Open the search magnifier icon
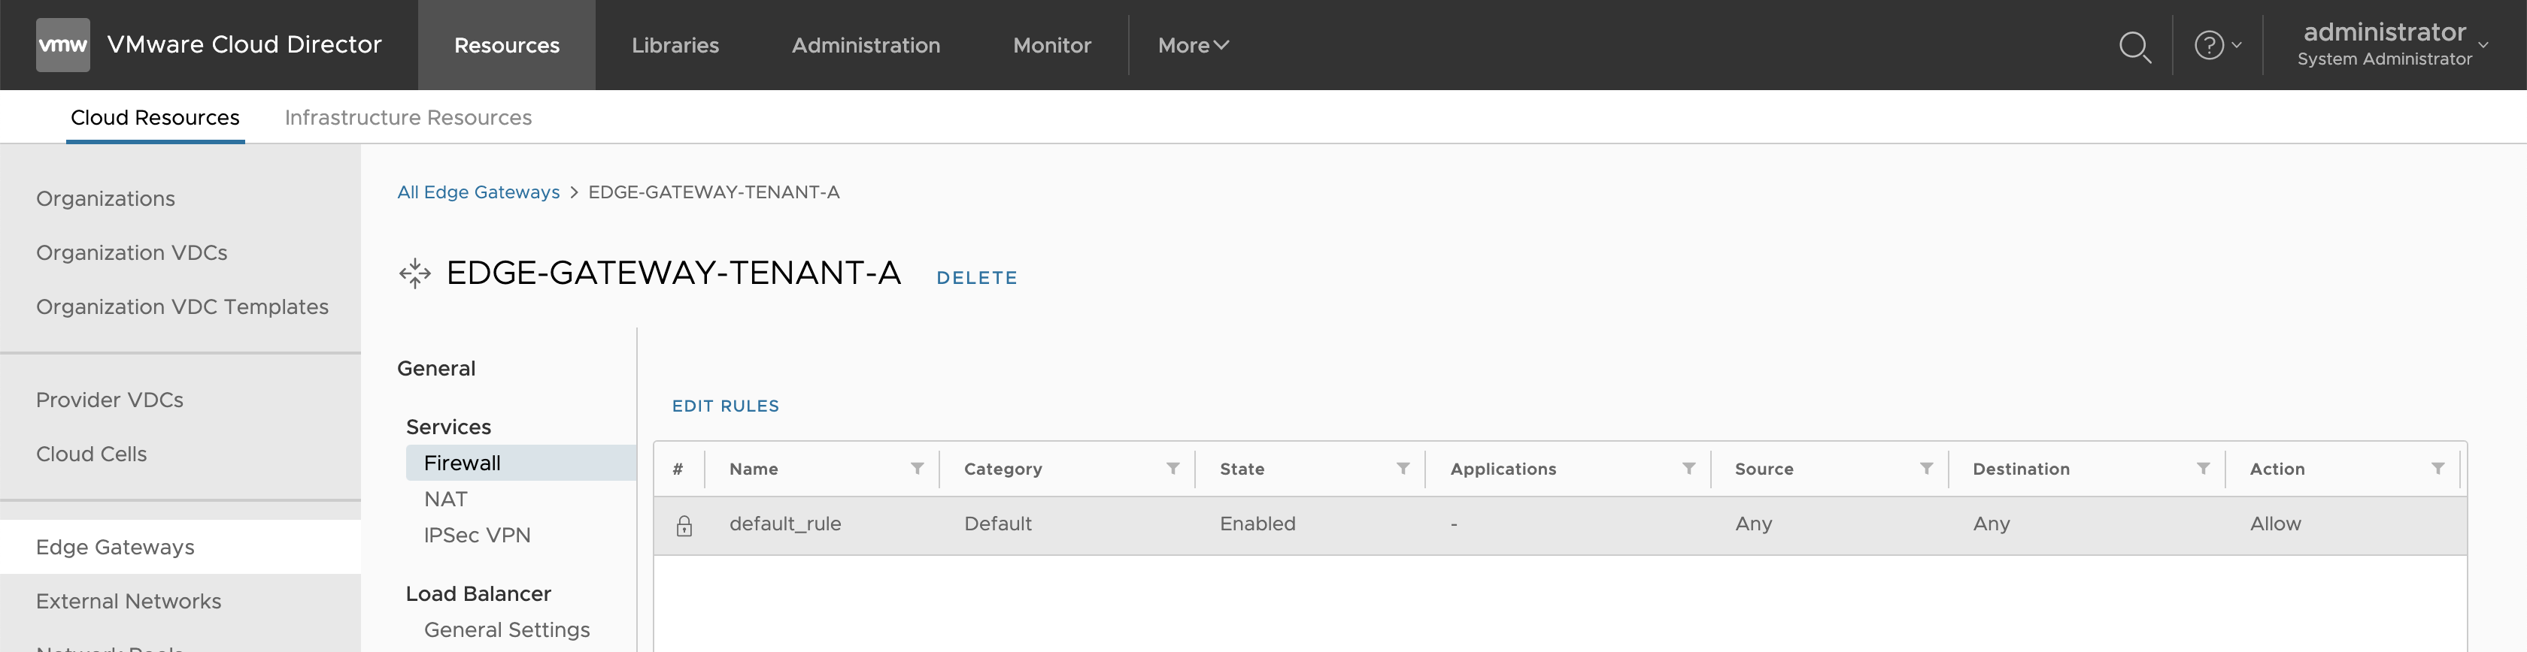The image size is (2527, 652). [2134, 46]
